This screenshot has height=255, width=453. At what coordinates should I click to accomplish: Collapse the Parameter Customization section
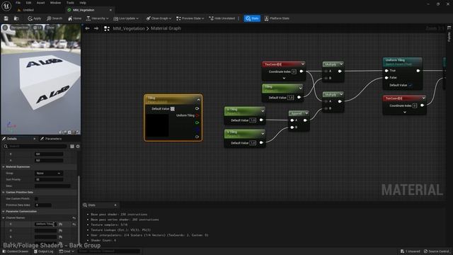pyautogui.click(x=4, y=211)
